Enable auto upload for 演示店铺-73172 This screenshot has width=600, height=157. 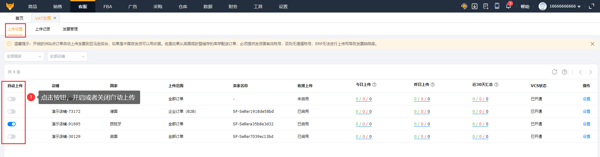[12, 112]
